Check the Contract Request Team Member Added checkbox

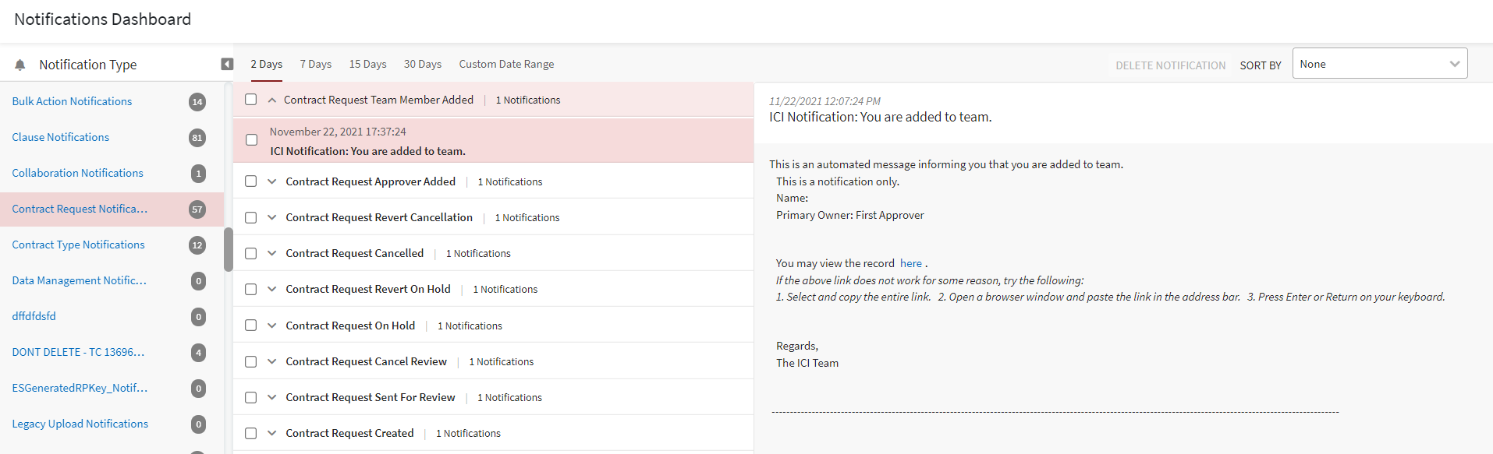(250, 100)
